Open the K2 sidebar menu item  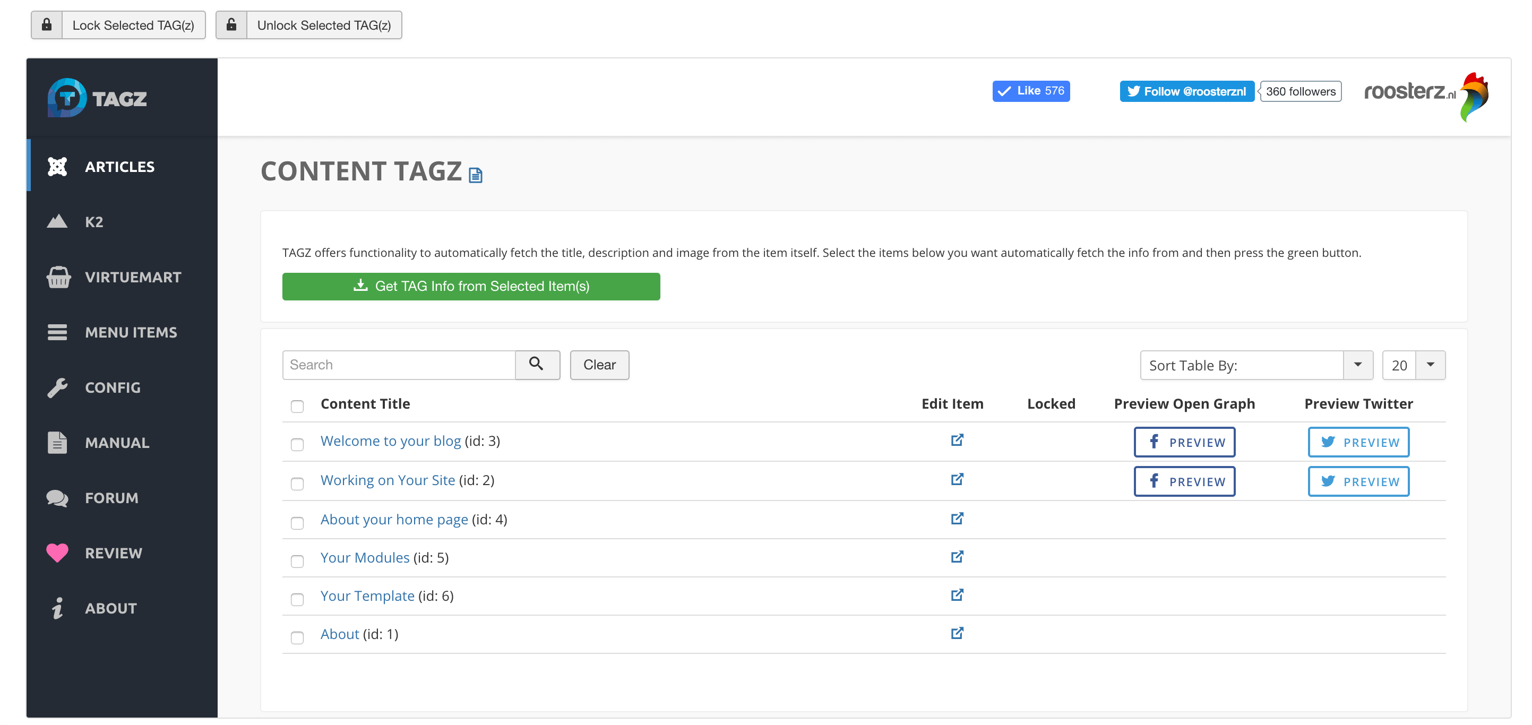(x=94, y=222)
